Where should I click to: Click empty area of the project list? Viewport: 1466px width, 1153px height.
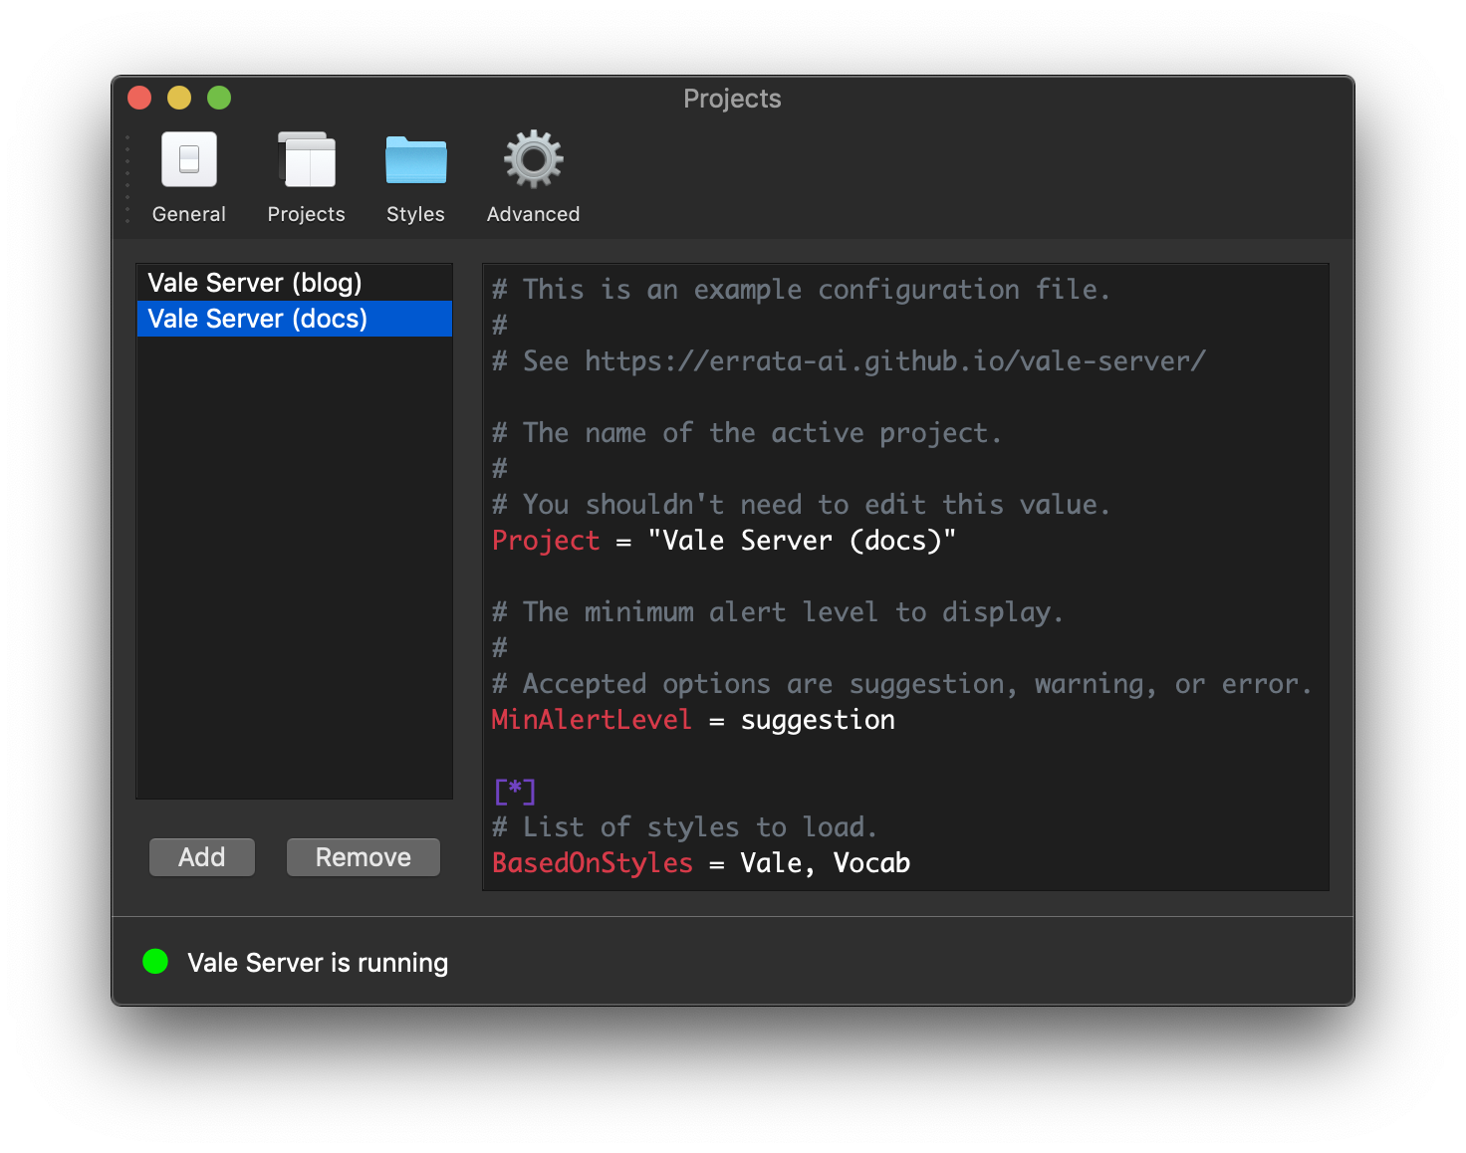(294, 568)
